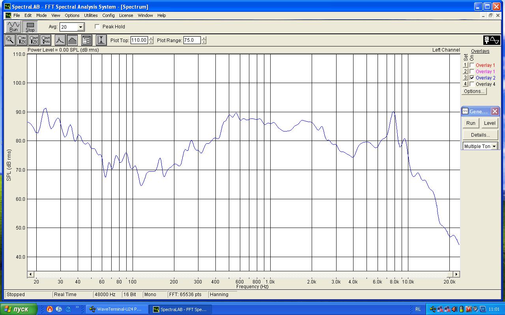Click the volume speaker tray icon
505x315 pixels.
pyautogui.click(x=454, y=309)
